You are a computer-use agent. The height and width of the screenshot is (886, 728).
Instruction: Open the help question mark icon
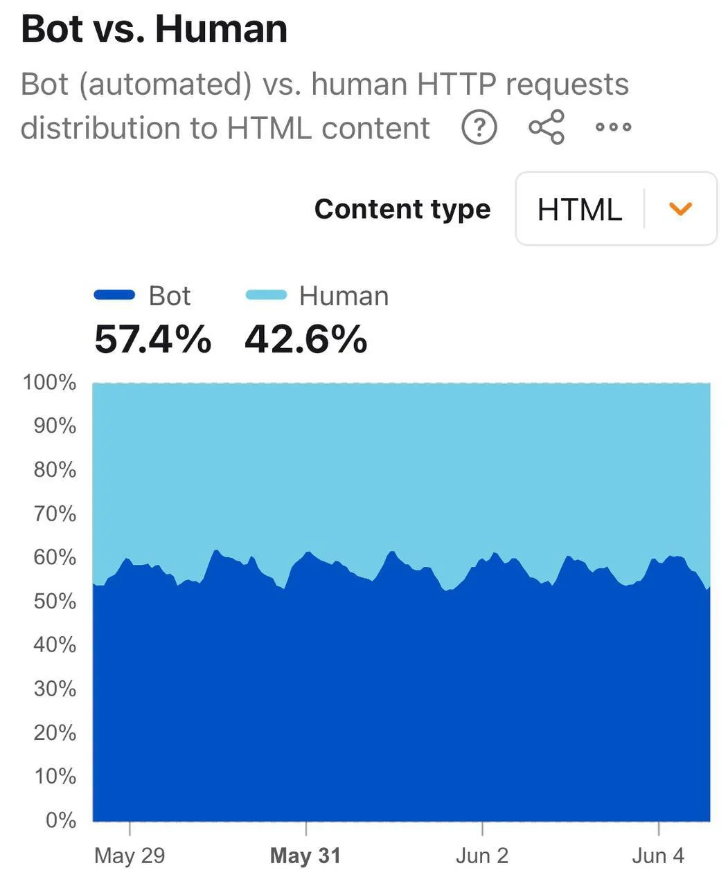[x=479, y=127]
